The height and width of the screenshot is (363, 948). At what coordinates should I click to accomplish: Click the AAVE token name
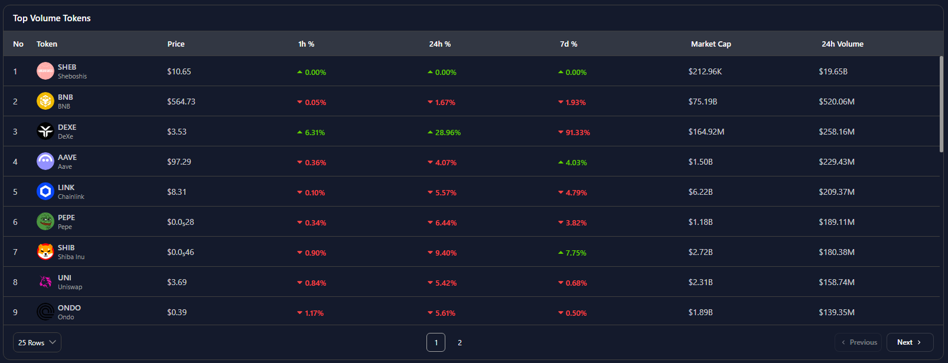point(67,158)
